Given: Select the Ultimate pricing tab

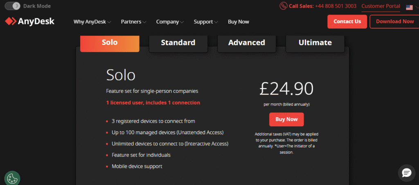Looking at the screenshot, I should pyautogui.click(x=315, y=43).
